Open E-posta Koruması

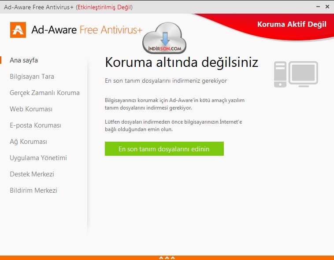click(36, 125)
